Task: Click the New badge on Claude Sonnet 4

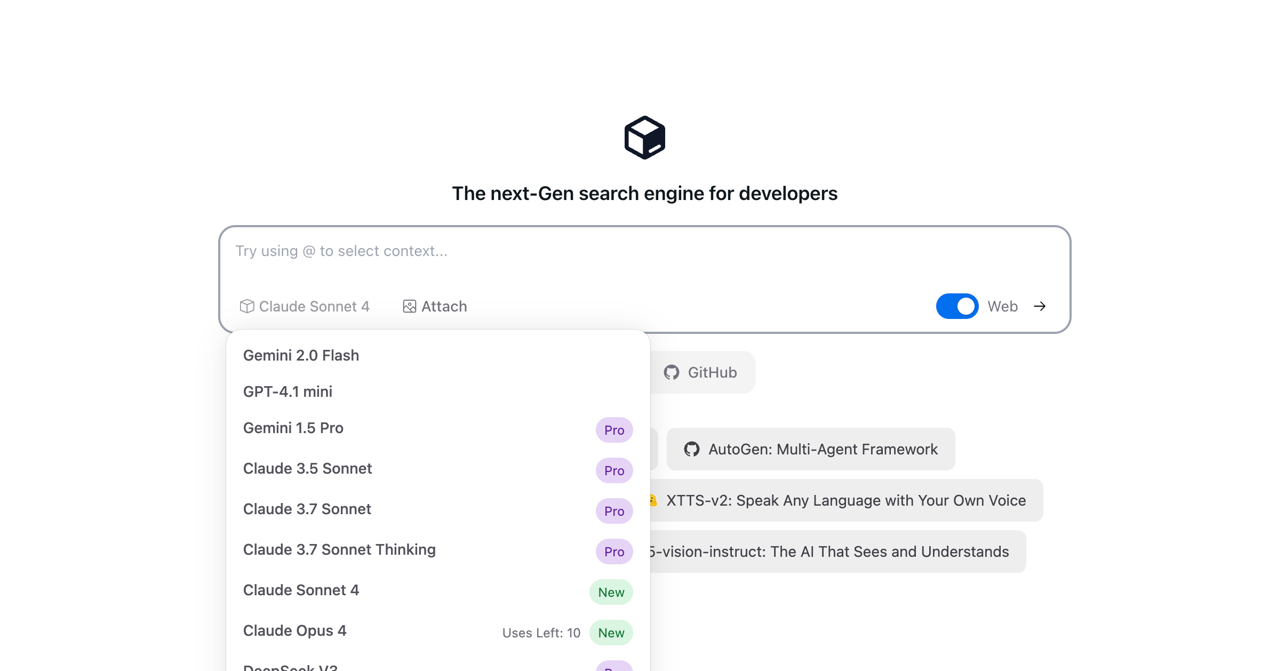Action: coord(611,592)
